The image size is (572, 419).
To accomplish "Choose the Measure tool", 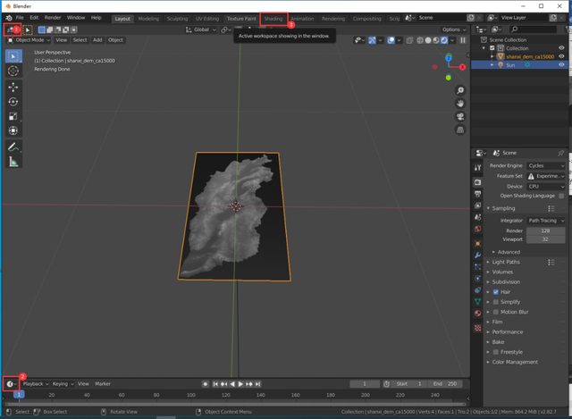I will (13, 162).
